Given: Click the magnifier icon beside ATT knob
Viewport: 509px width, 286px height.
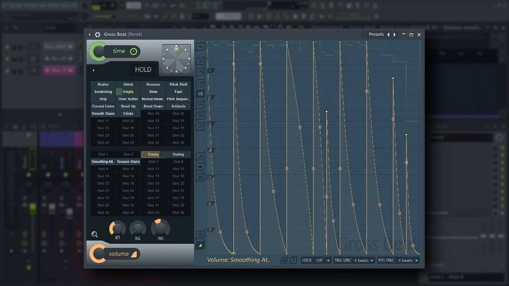Looking at the screenshot, I should (94, 234).
